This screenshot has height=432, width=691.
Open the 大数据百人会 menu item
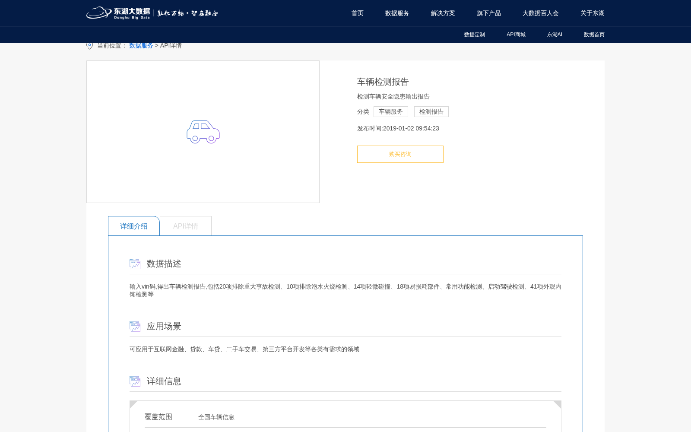point(541,13)
